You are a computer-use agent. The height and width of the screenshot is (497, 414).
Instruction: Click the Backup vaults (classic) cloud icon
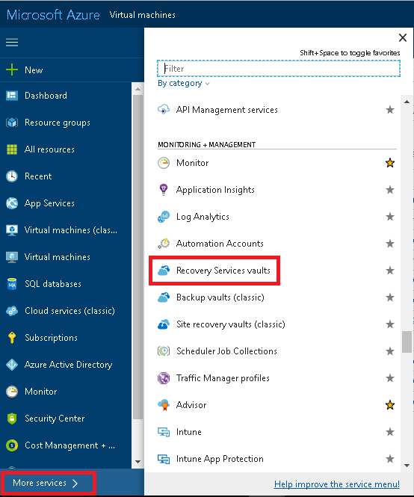tap(164, 297)
